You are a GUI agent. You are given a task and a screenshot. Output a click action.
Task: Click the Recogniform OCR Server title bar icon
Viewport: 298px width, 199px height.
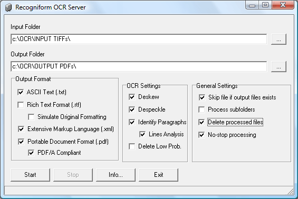coord(8,7)
